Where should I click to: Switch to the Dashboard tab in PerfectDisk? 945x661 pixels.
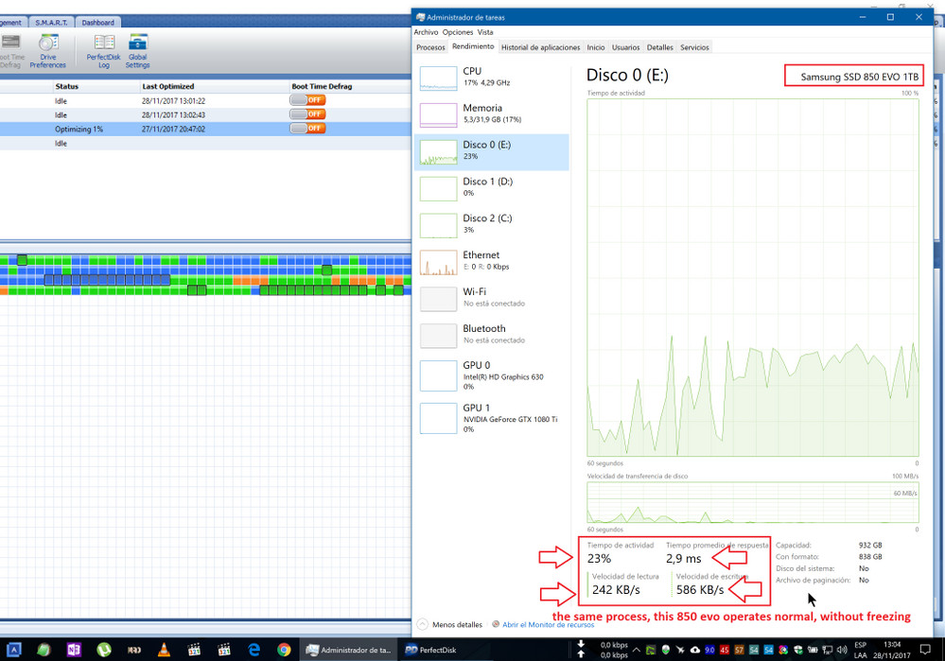coord(97,23)
